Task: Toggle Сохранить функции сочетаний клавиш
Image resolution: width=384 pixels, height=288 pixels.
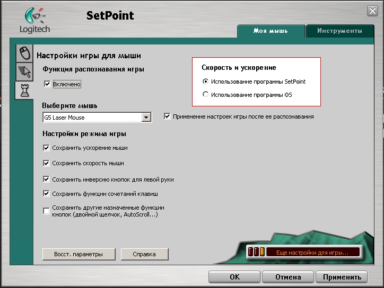Action: pos(46,194)
